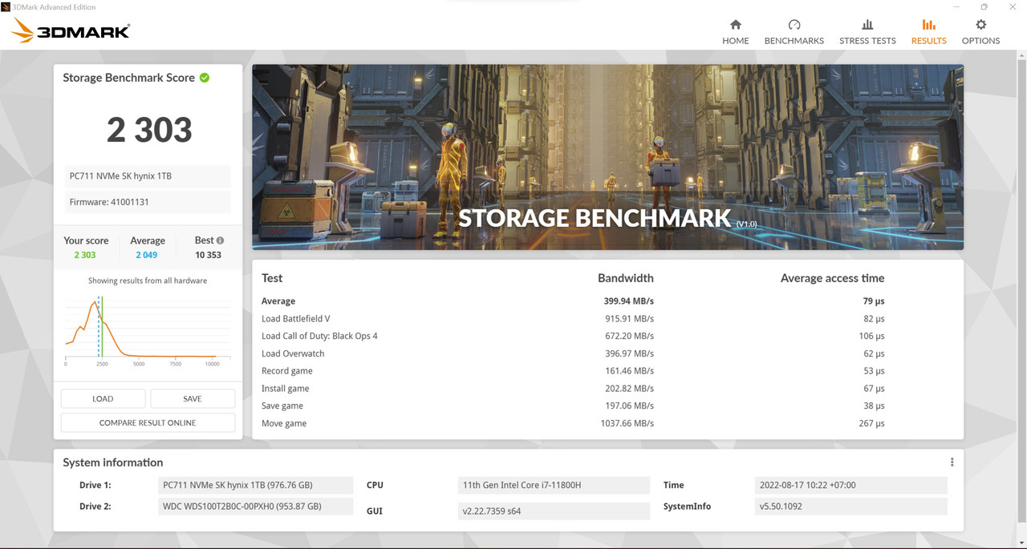The width and height of the screenshot is (1027, 549).
Task: Open the System information three-dot menu
Action: [952, 462]
